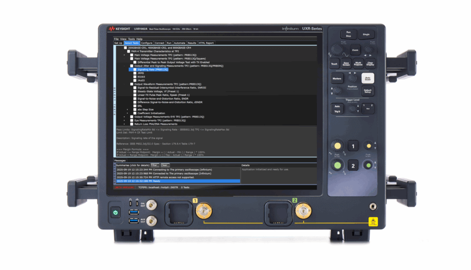Image resolution: width=471 pixels, height=270 pixels.
Task: Click the Filter... button in Messages
Action: coord(155,165)
